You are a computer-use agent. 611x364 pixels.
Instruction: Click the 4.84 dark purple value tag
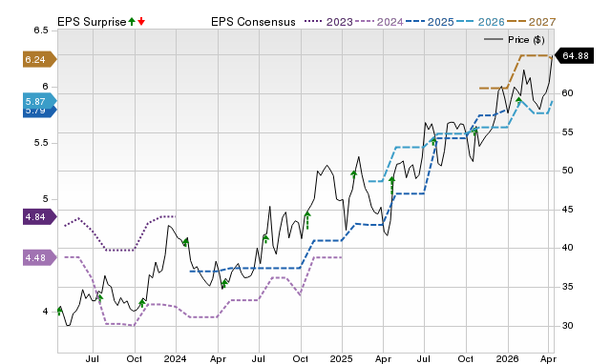pos(40,216)
